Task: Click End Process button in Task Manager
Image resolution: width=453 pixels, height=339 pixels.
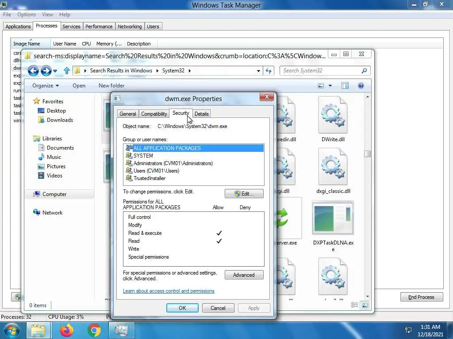Action: (422, 297)
